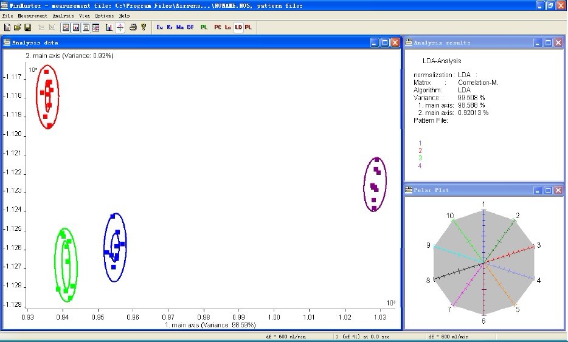Minimize the Polar Plot window

[x=538, y=190]
